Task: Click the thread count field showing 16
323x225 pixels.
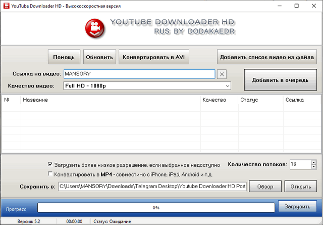Action: click(301, 164)
